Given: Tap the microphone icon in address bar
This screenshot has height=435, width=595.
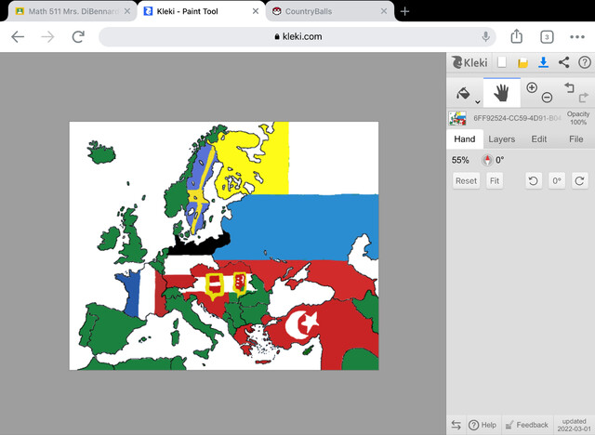Looking at the screenshot, I should pos(485,37).
